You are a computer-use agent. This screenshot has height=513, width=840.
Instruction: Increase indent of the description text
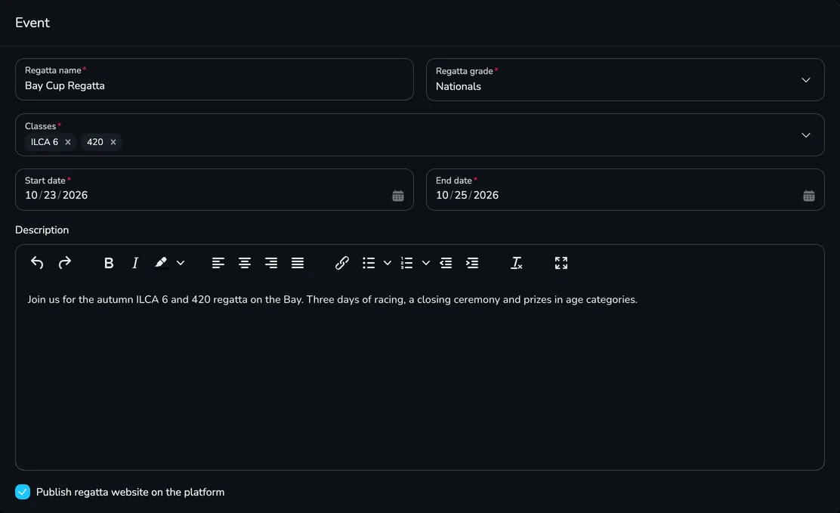[472, 263]
